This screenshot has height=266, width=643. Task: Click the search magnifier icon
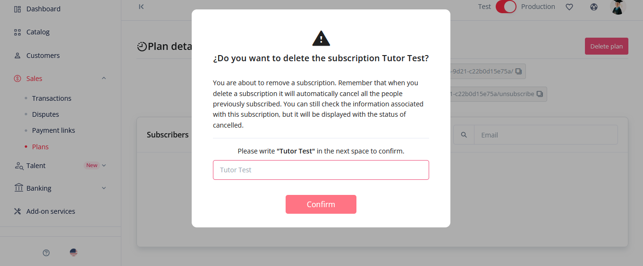point(464,135)
